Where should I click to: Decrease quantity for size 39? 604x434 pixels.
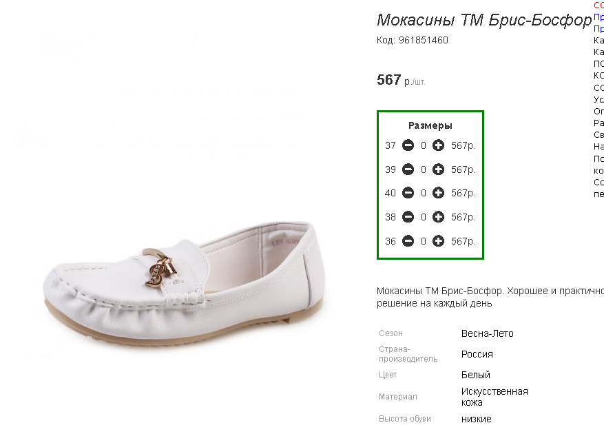[x=408, y=169]
